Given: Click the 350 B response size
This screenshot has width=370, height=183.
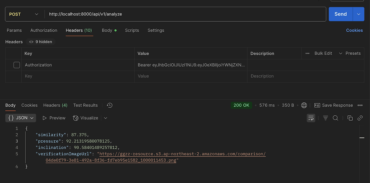Looking at the screenshot, I should pyautogui.click(x=288, y=105).
